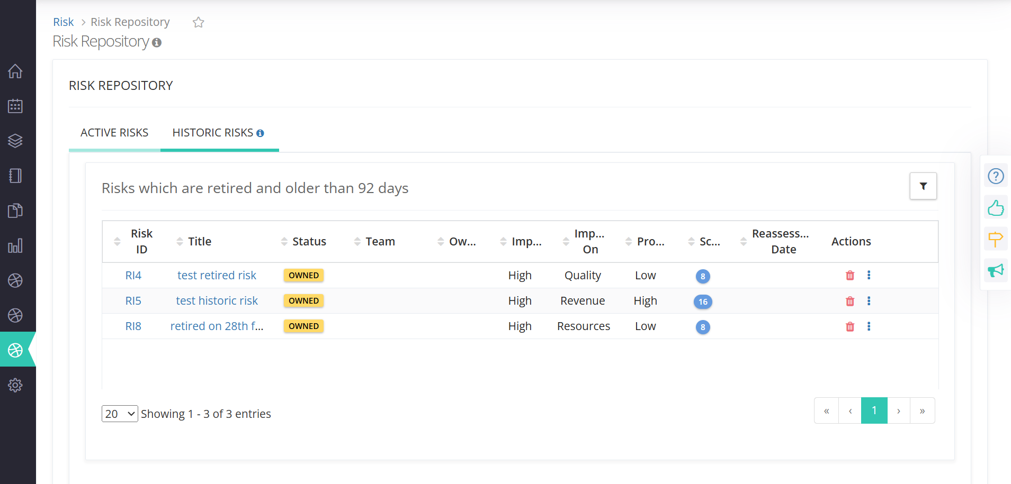Sort the table by the Status column
This screenshot has width=1011, height=484.
(309, 242)
